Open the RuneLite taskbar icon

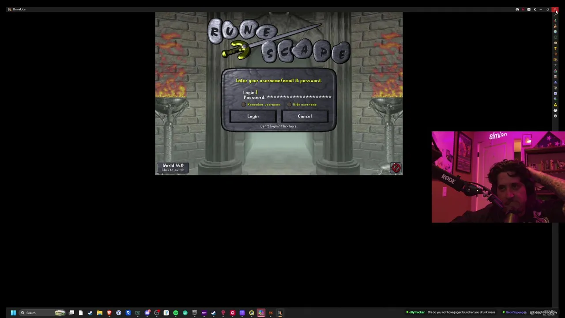[280, 313]
